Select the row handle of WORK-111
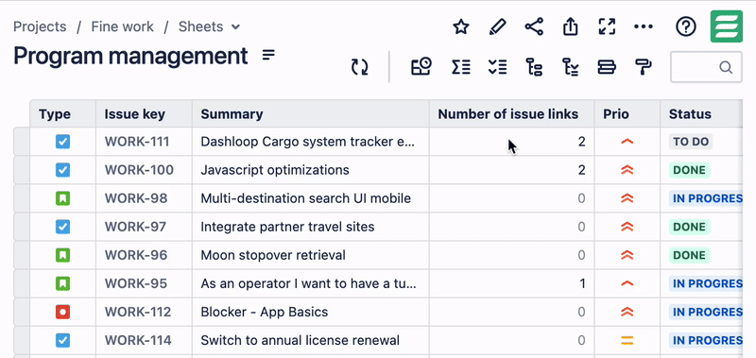The image size is (756, 358). tap(22, 142)
